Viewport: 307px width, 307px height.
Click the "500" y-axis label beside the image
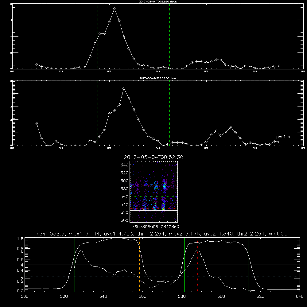click(x=125, y=220)
